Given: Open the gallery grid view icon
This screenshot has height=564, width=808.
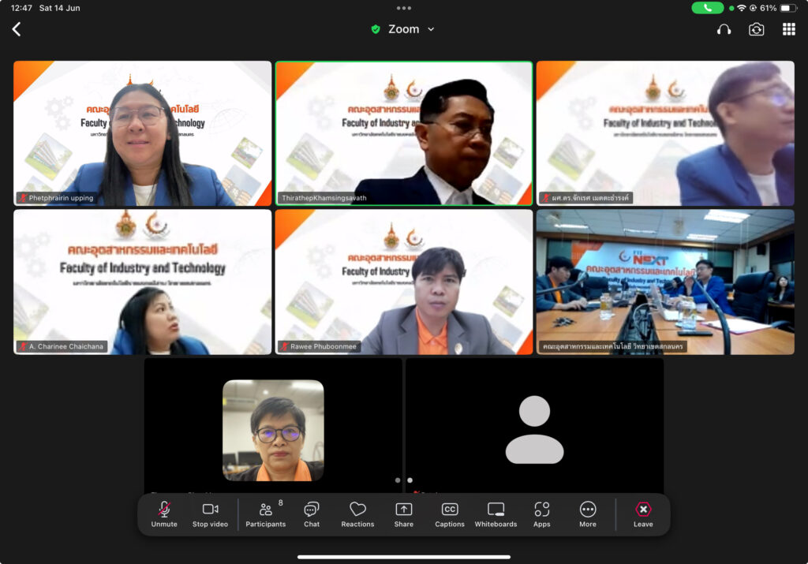Looking at the screenshot, I should point(788,29).
